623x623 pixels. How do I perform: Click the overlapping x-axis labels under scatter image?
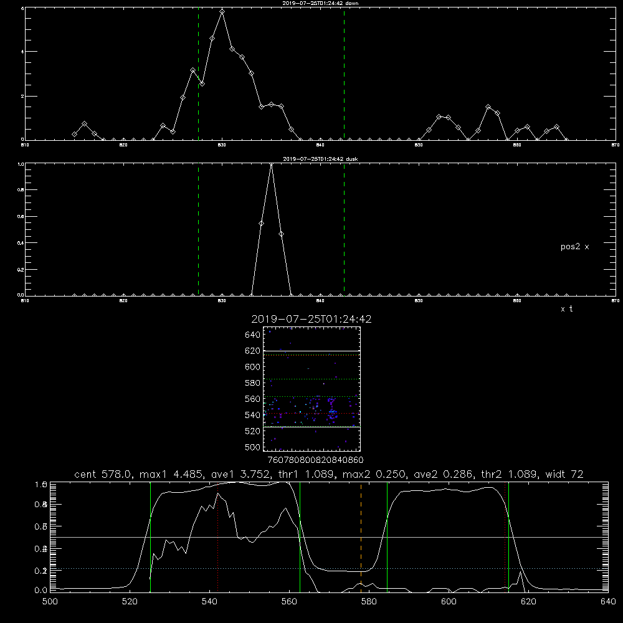point(316,460)
